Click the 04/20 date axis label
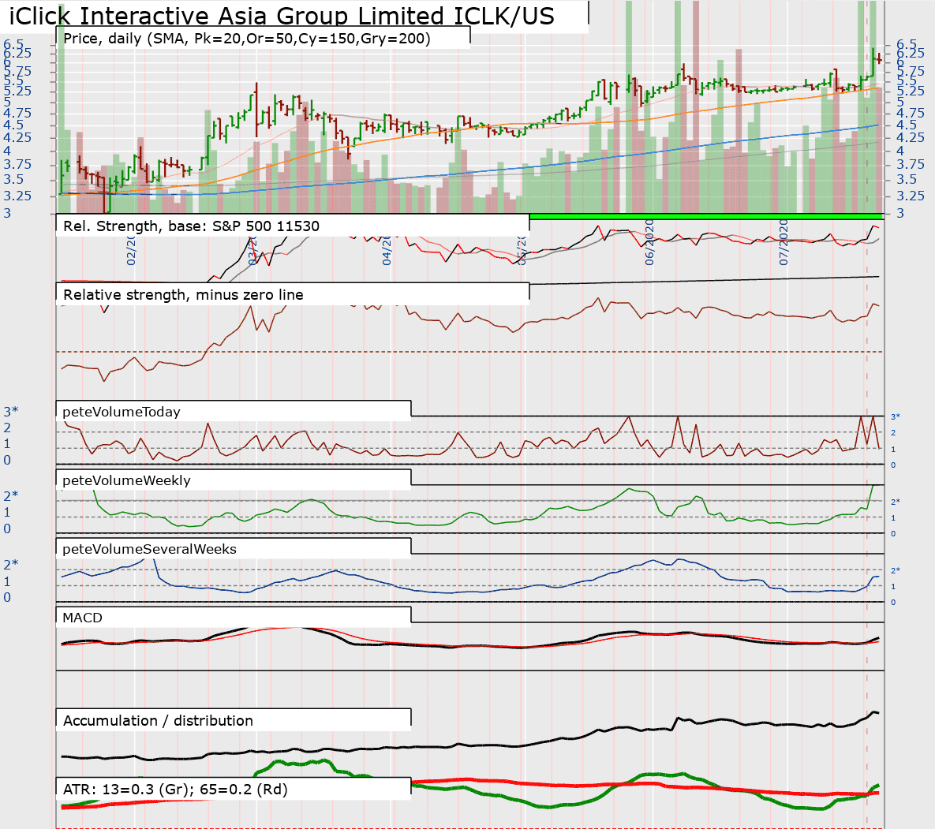Viewport: 935px width, 829px height. point(387,250)
